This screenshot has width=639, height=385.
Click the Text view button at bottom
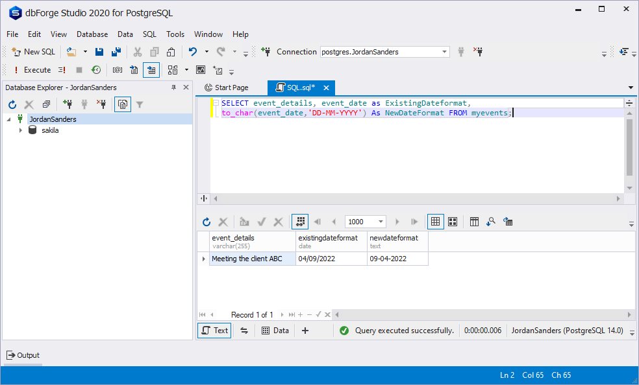coord(214,330)
